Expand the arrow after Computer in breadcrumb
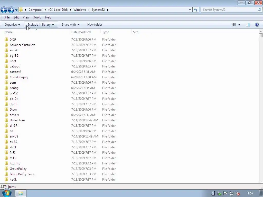 point(45,10)
